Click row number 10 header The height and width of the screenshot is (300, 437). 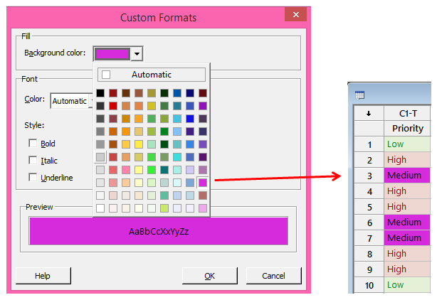367,285
